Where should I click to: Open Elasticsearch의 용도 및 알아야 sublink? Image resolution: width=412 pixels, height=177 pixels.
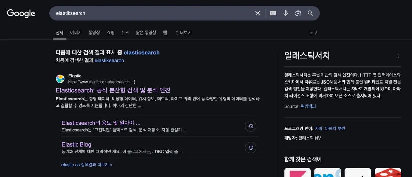[x=101, y=123]
